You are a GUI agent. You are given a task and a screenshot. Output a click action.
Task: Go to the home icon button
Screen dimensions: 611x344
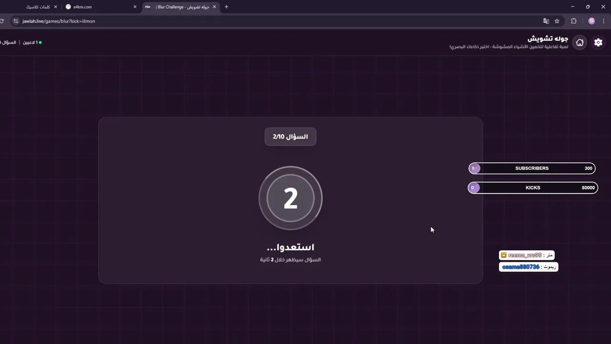[x=579, y=43]
